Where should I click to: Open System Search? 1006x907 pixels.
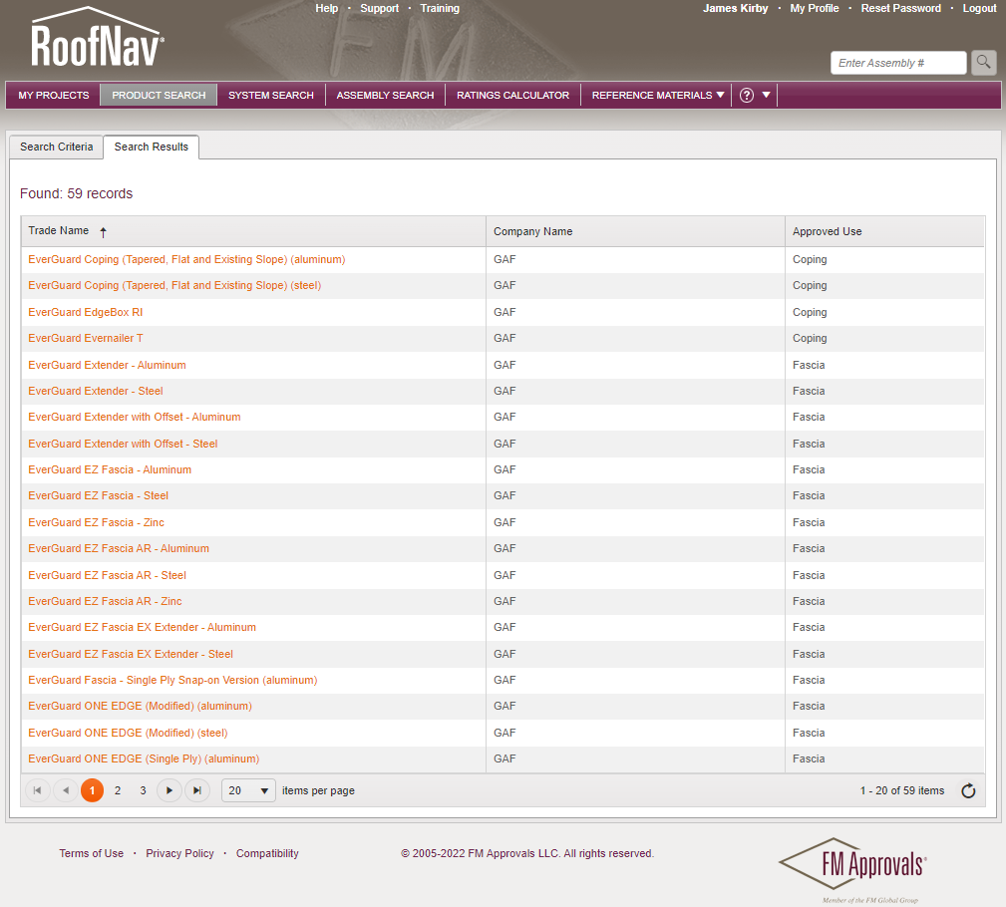[271, 95]
